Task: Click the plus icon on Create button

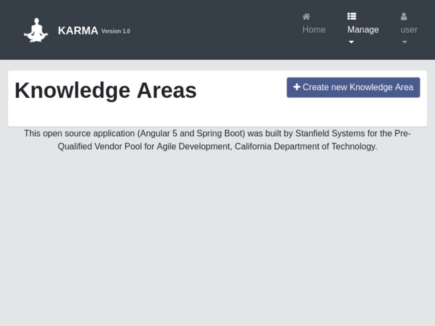Action: click(297, 87)
